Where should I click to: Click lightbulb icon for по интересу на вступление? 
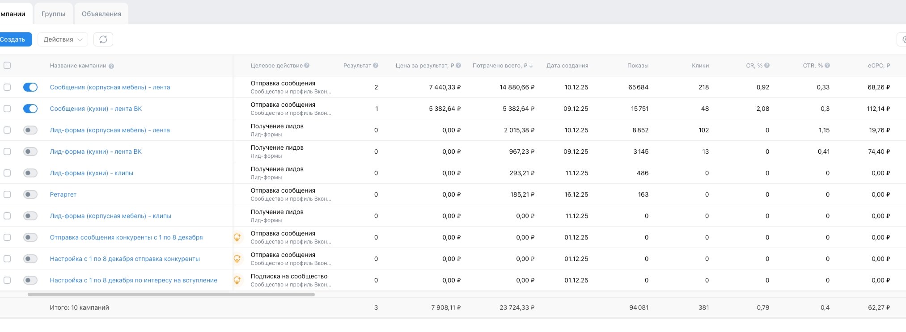pyautogui.click(x=237, y=280)
